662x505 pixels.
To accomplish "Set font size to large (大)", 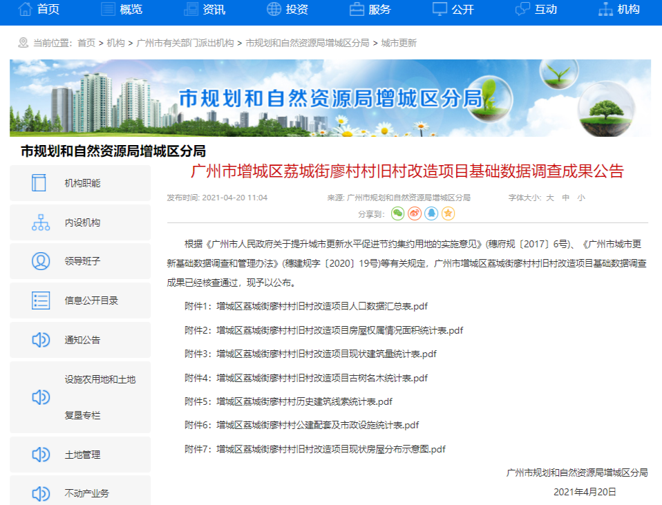I will click(x=550, y=198).
